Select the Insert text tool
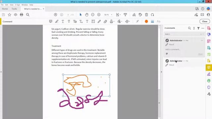 click(x=81, y=21)
